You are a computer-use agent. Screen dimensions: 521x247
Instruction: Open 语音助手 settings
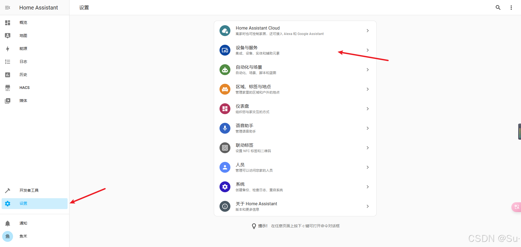(x=295, y=128)
